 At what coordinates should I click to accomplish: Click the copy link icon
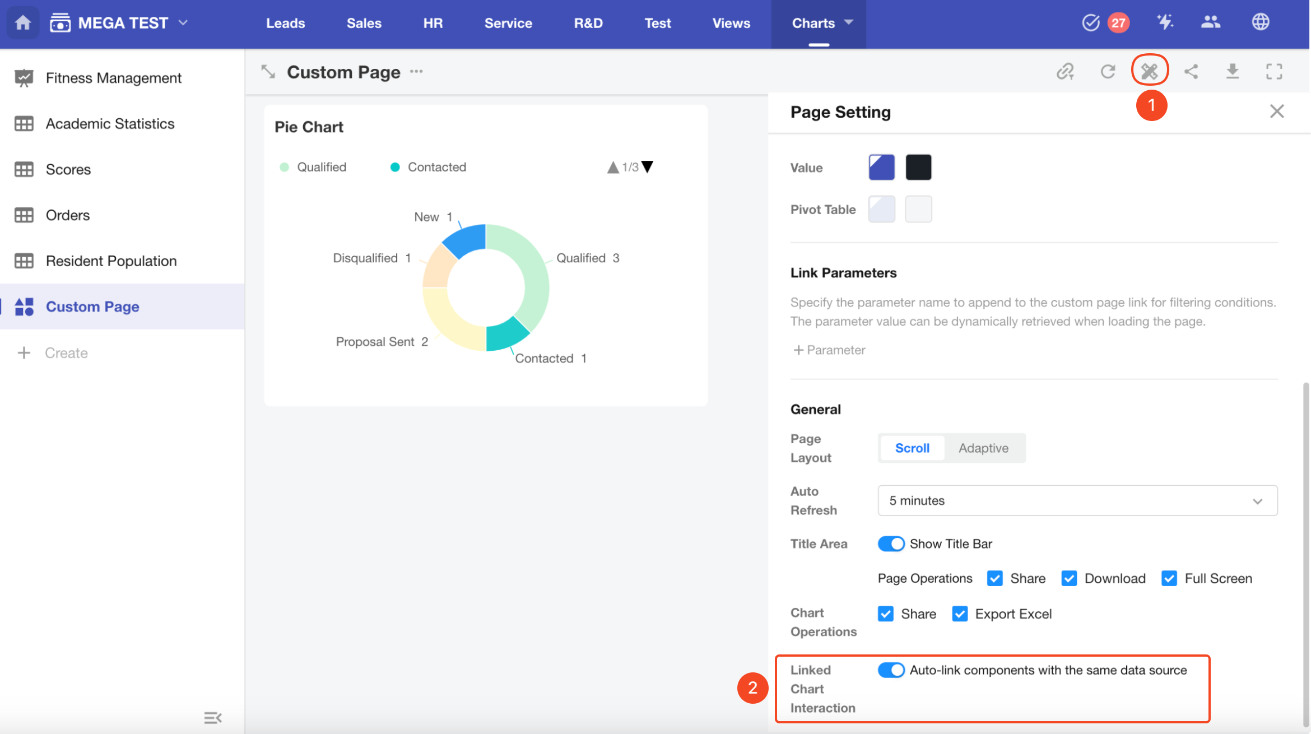1065,71
